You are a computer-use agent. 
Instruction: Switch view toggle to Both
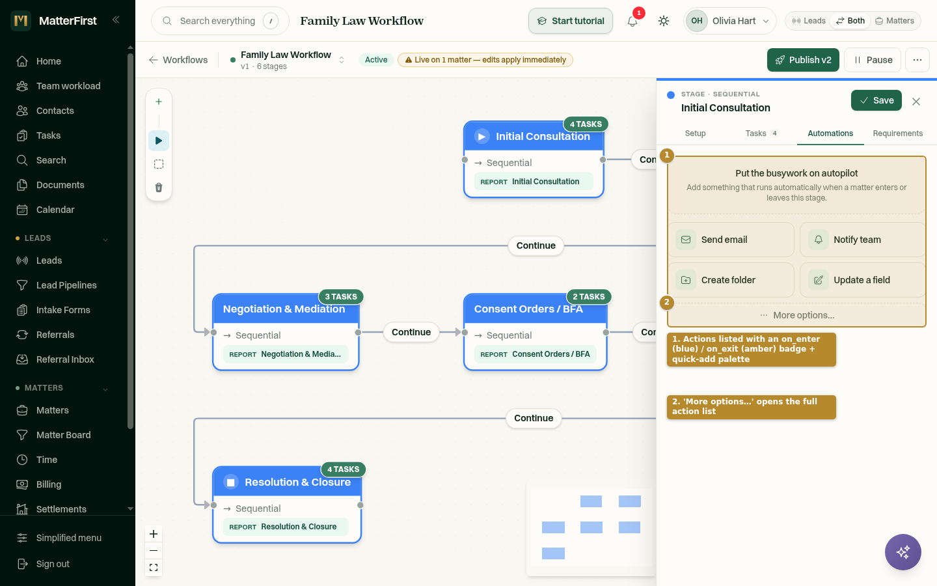point(850,21)
